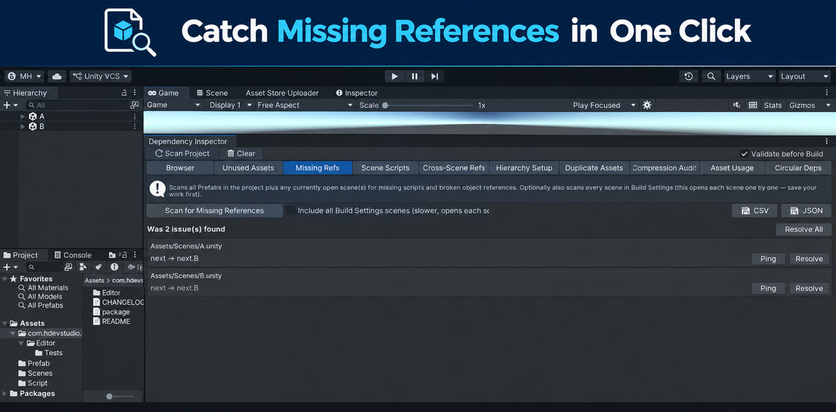This screenshot has height=412, width=836.
Task: Open the Hierarchy panel three-dot menu
Action: (136, 93)
